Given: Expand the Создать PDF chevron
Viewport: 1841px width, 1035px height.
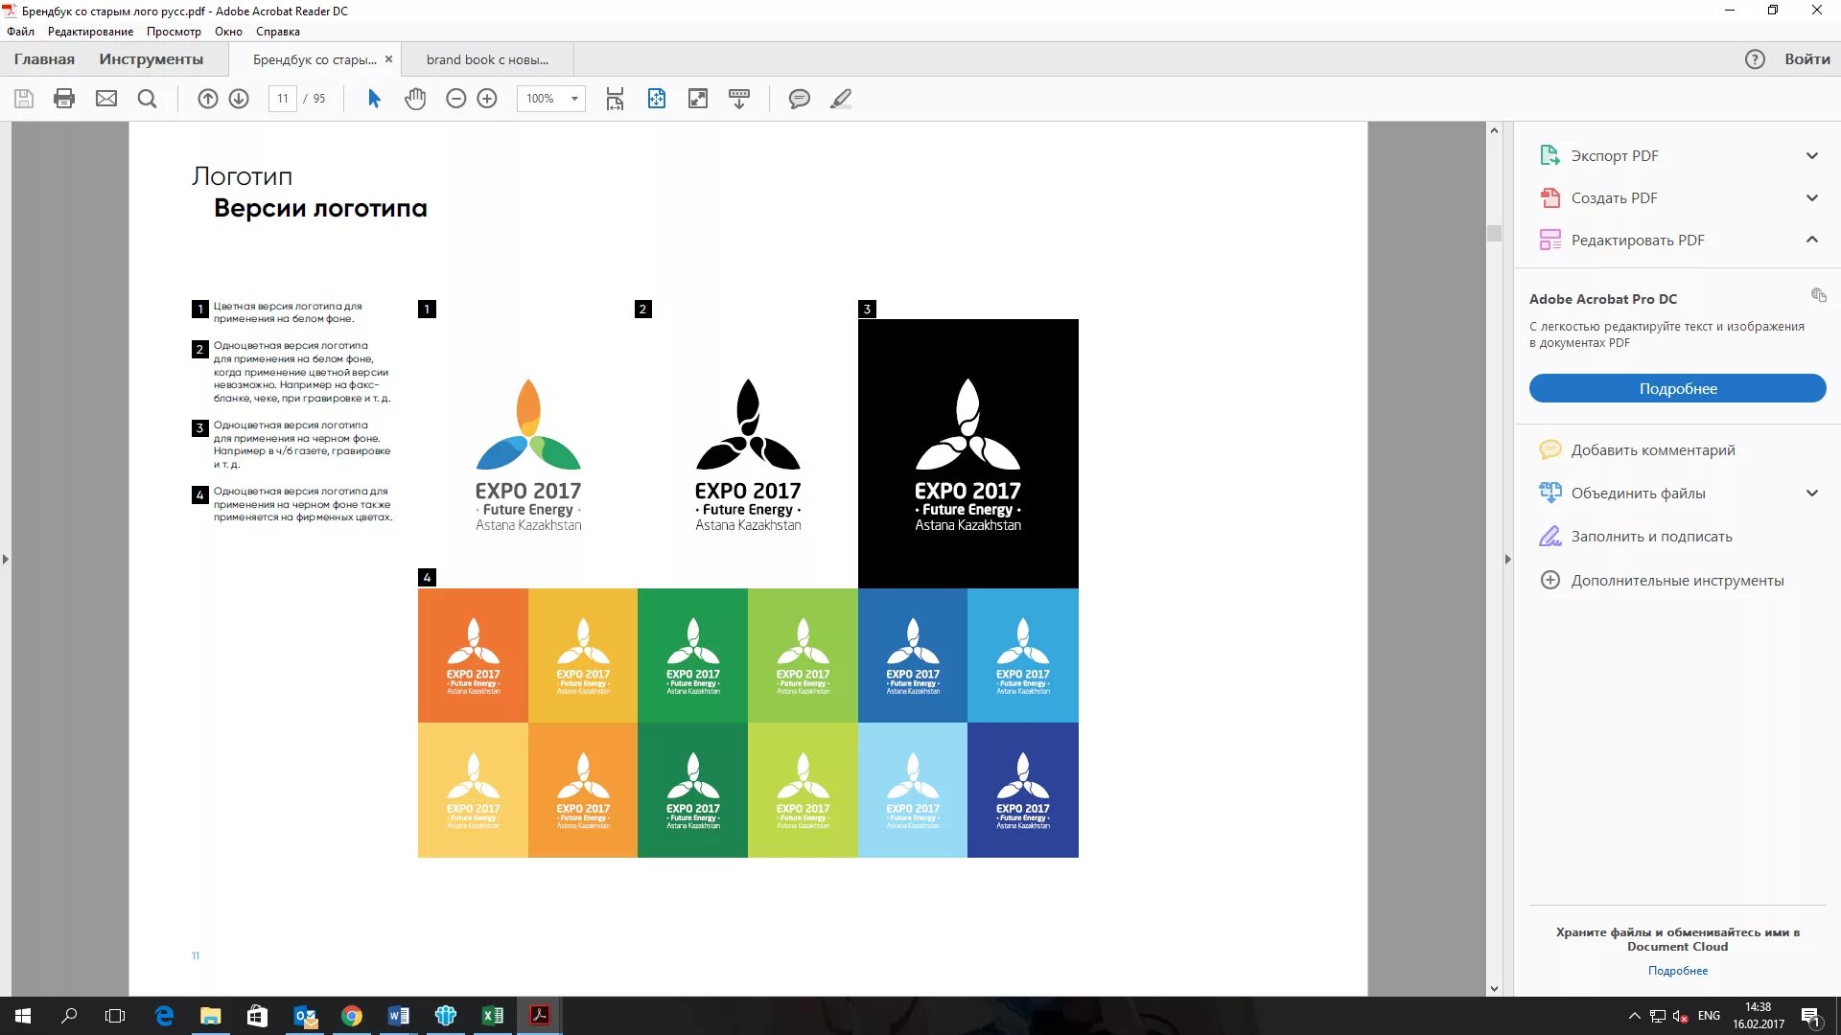Looking at the screenshot, I should [x=1811, y=197].
